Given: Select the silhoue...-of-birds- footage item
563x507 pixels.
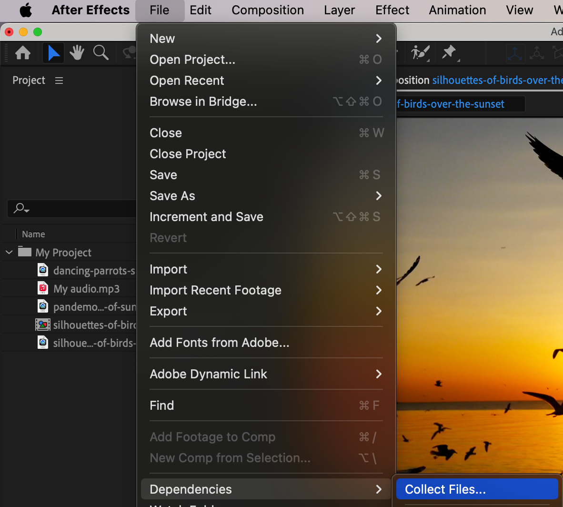Looking at the screenshot, I should pyautogui.click(x=94, y=343).
